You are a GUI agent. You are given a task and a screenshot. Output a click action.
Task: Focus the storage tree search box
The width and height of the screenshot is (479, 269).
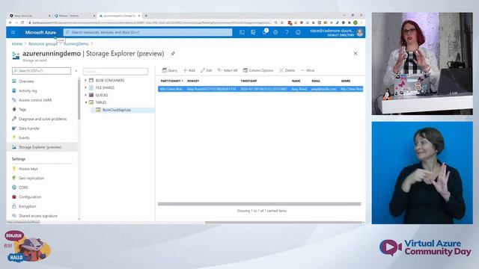(115, 72)
